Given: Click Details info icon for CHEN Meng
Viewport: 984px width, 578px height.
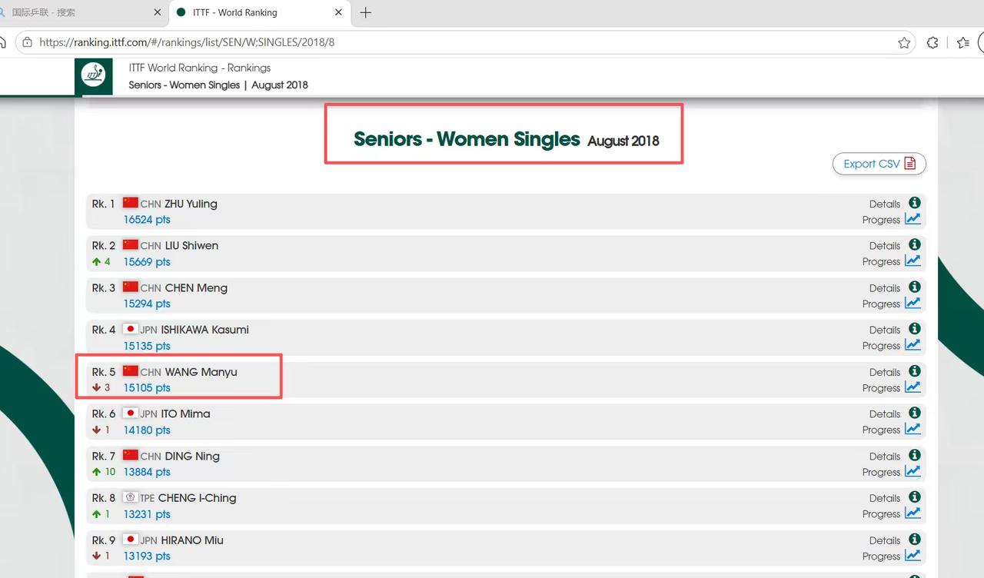Looking at the screenshot, I should [914, 287].
